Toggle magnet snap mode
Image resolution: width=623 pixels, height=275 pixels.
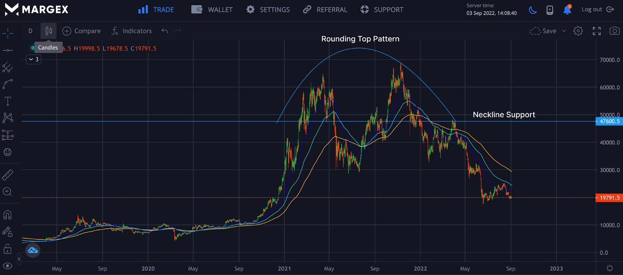pyautogui.click(x=8, y=215)
